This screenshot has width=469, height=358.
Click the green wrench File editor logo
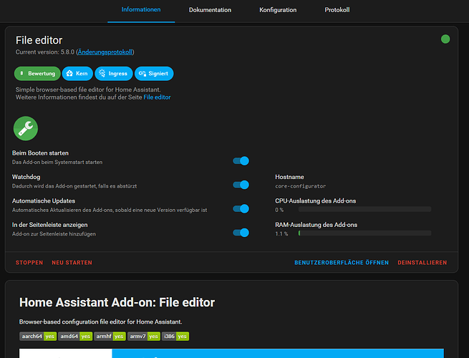26,128
